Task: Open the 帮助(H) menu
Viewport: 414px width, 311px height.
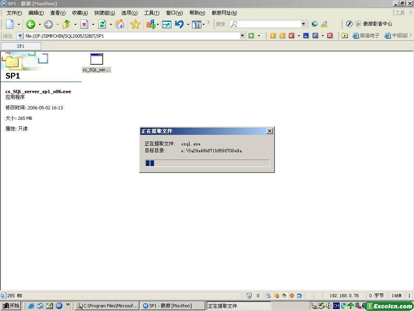Action: (197, 13)
